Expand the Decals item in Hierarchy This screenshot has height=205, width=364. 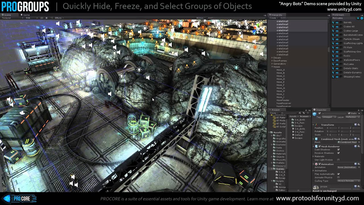point(272,58)
